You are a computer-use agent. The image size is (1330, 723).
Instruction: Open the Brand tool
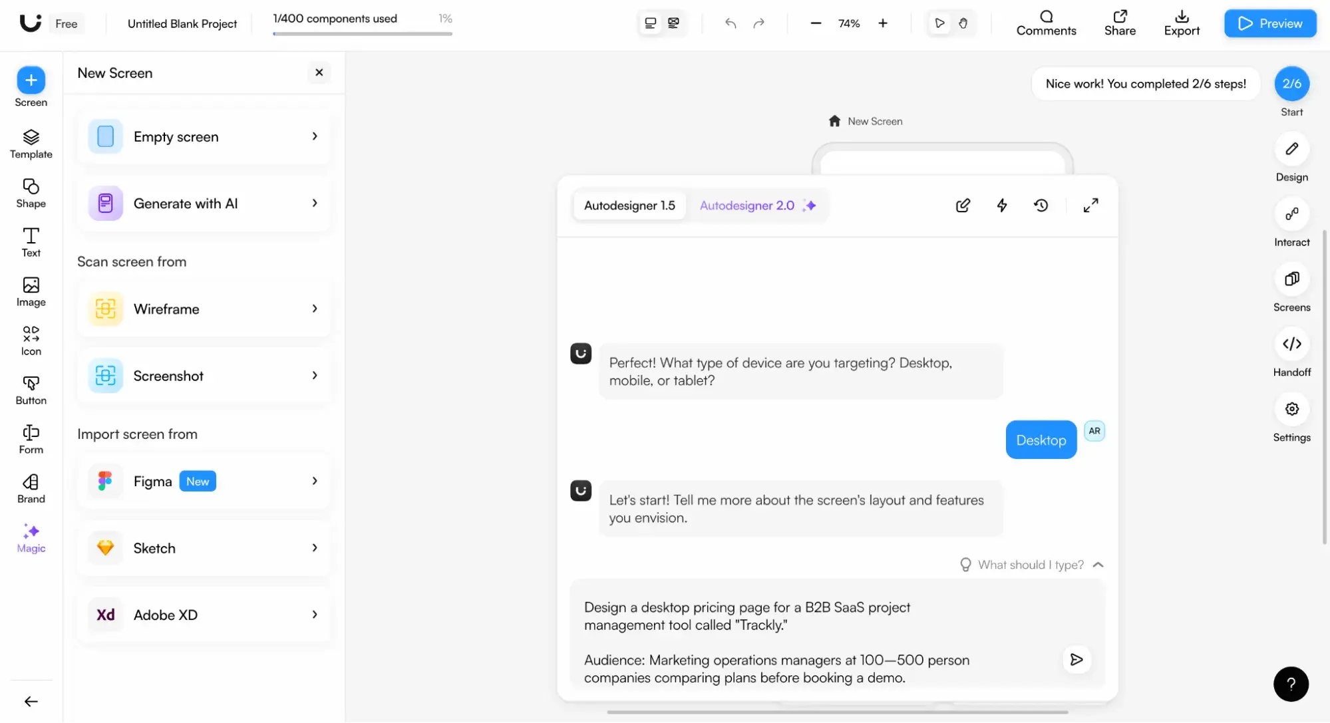point(31,489)
